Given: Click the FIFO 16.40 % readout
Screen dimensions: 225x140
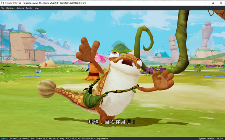Looking at the screenshot, I should point(73,138).
